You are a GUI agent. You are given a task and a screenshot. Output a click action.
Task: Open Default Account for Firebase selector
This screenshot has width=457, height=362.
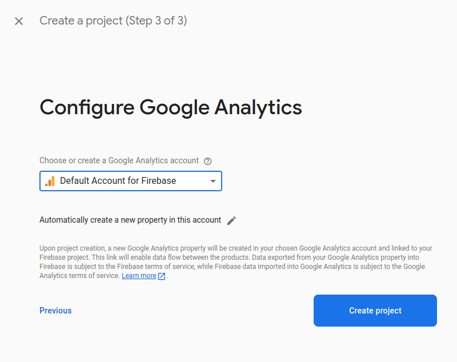[x=131, y=181]
